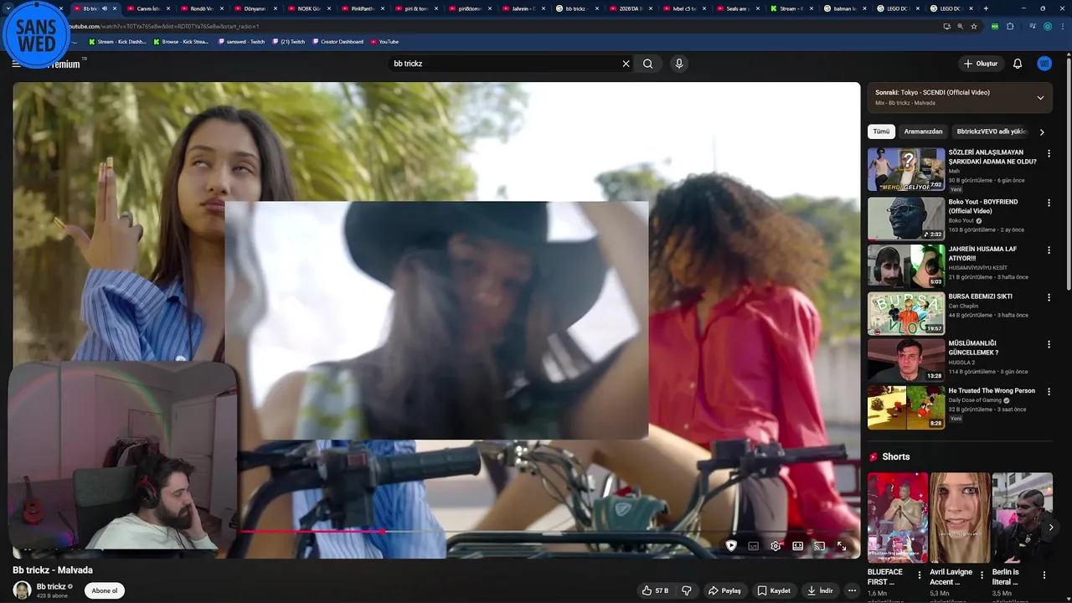
Task: Play MÜSLÜMANLIĞI GÜNCELLEMEK thumbnail
Action: [906, 359]
